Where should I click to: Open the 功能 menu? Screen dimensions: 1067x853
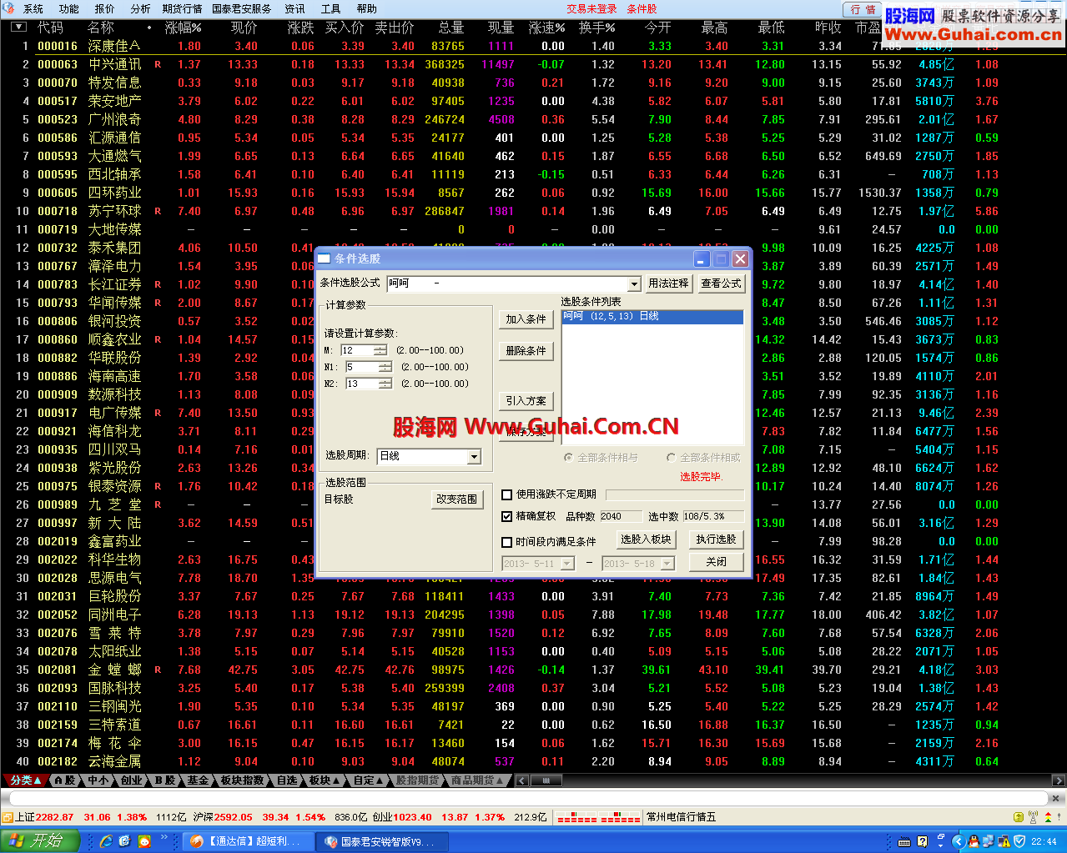[x=69, y=9]
